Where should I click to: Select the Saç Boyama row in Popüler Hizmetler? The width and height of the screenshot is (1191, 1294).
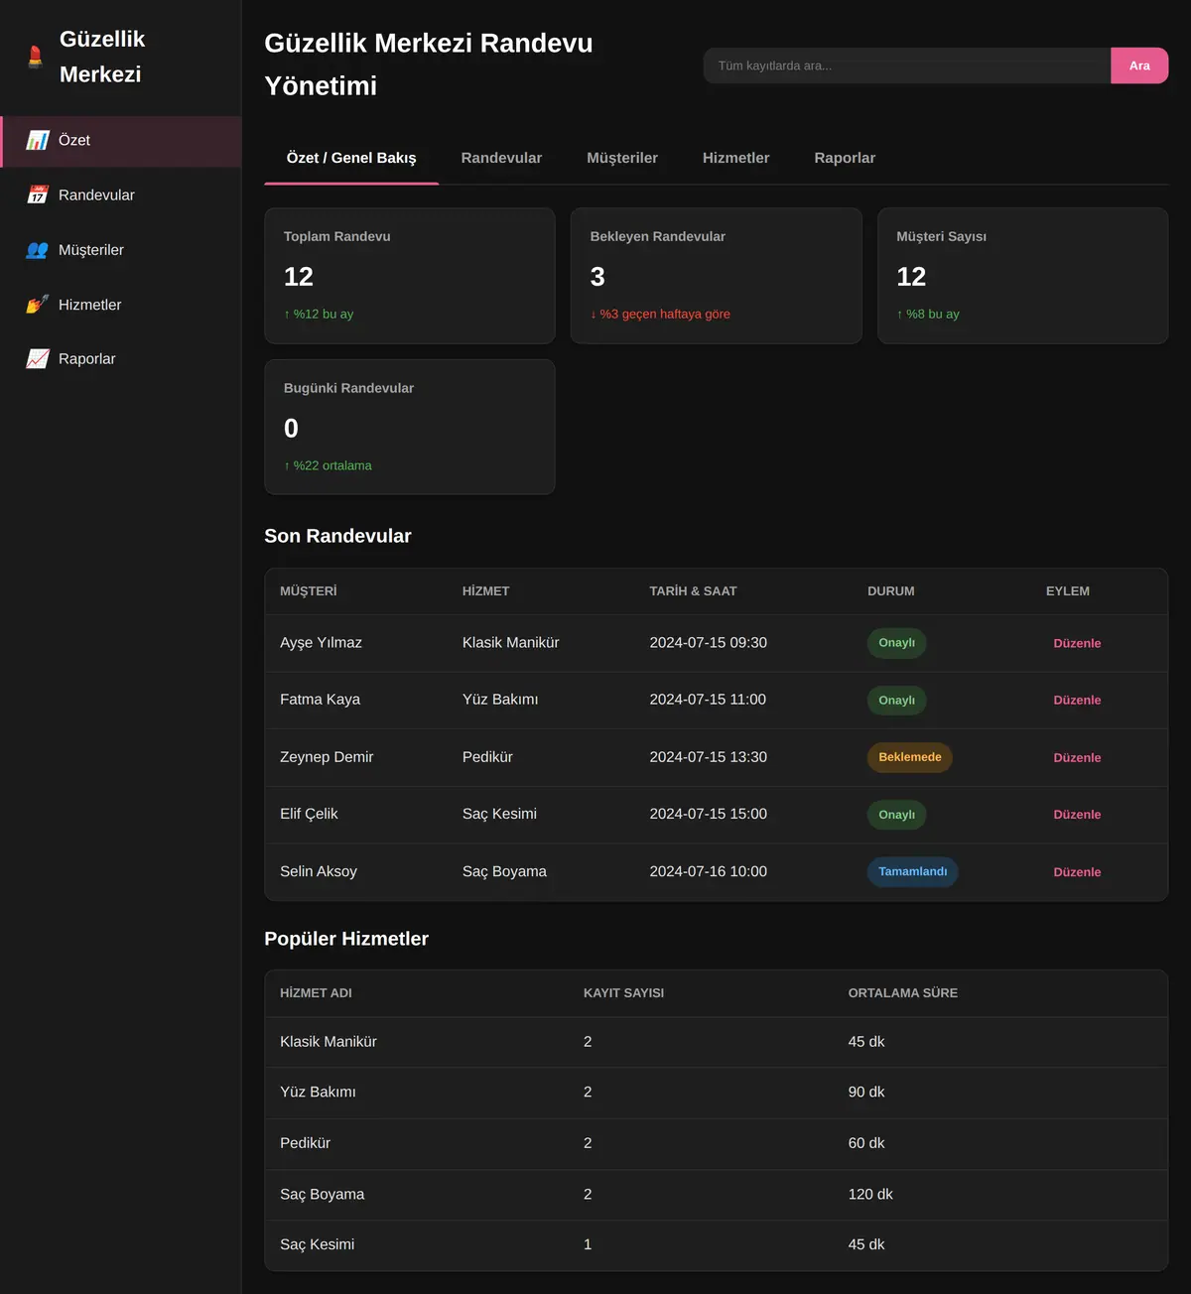[716, 1195]
